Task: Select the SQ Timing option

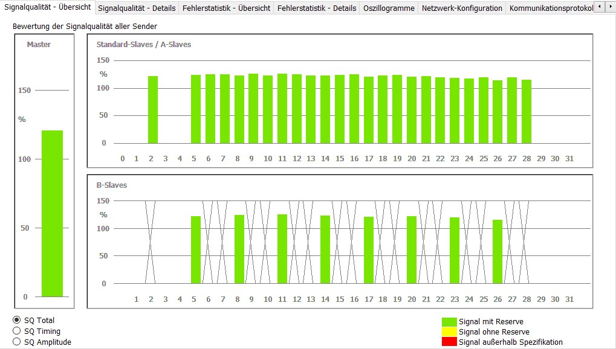Action: pyautogui.click(x=17, y=331)
